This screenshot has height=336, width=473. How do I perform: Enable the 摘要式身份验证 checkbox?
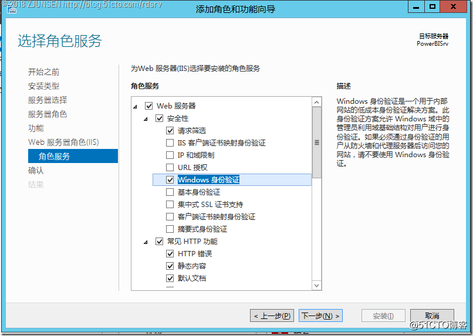[x=170, y=229]
